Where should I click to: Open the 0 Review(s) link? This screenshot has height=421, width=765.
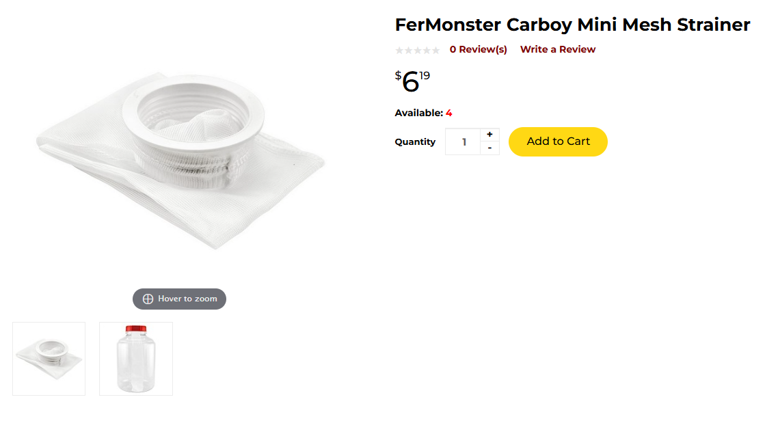(x=479, y=49)
